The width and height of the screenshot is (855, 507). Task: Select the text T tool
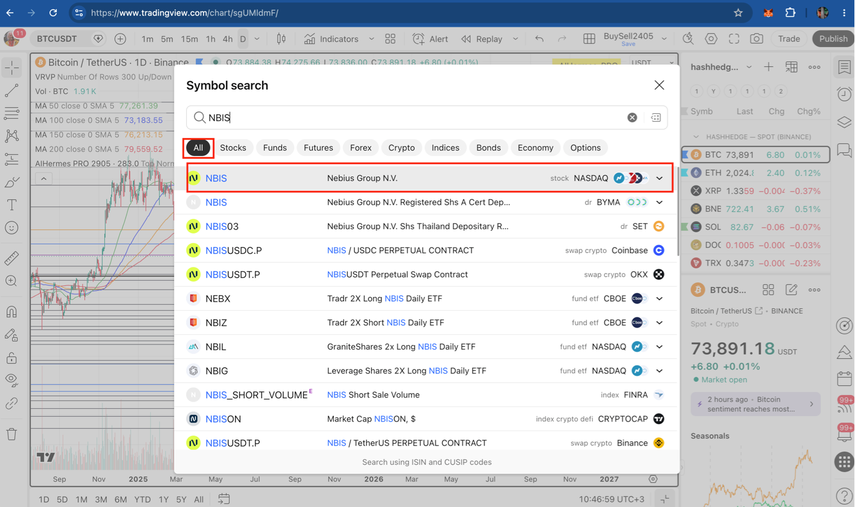click(x=12, y=205)
